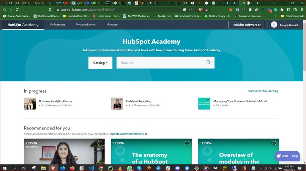Screen dimensions: 306x171
Task: Open Discord from taskbar
Action: tap(177, 168)
